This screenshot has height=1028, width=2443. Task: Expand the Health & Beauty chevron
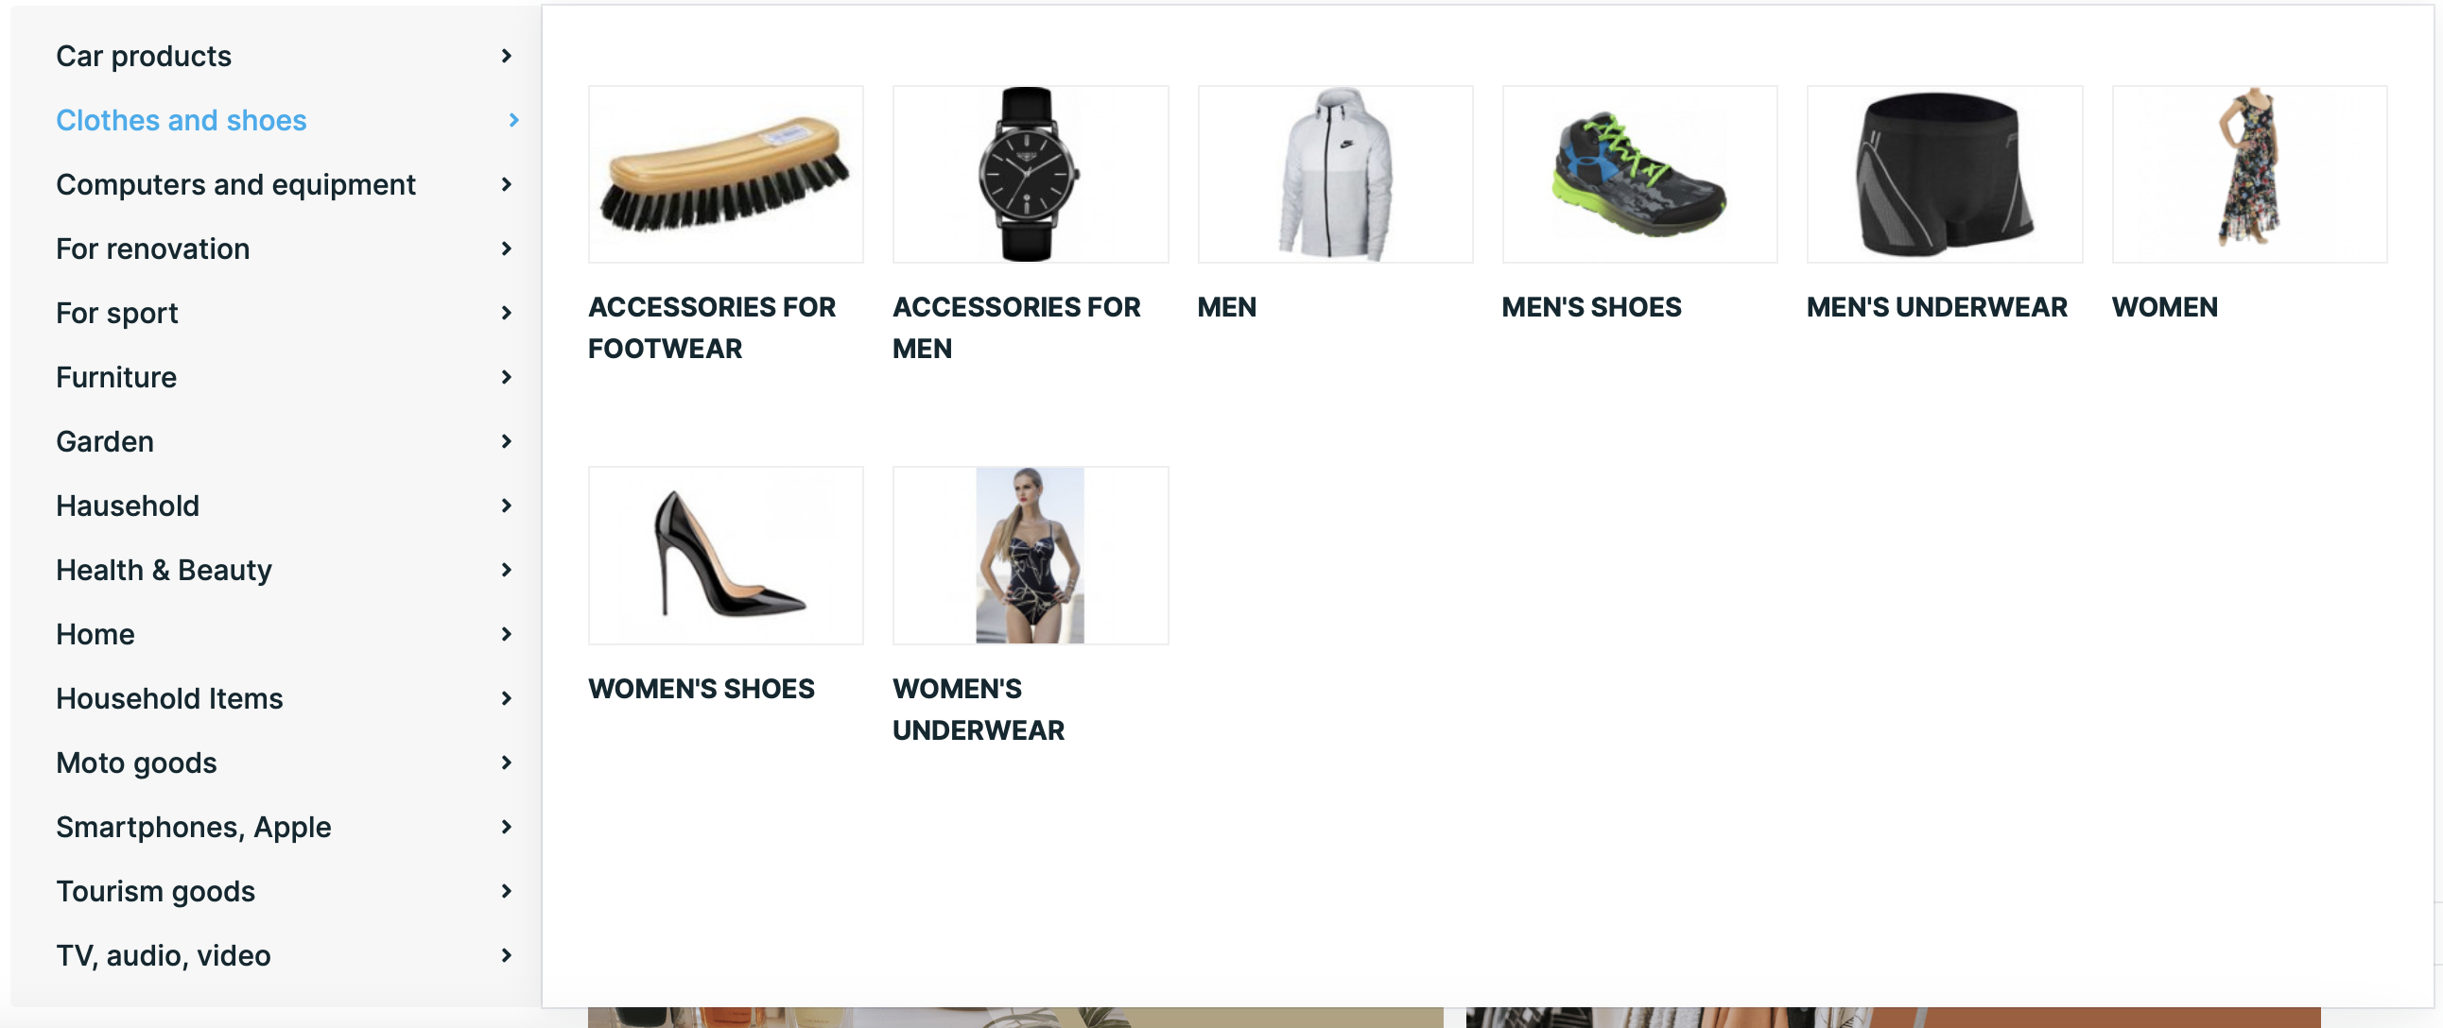click(x=507, y=570)
